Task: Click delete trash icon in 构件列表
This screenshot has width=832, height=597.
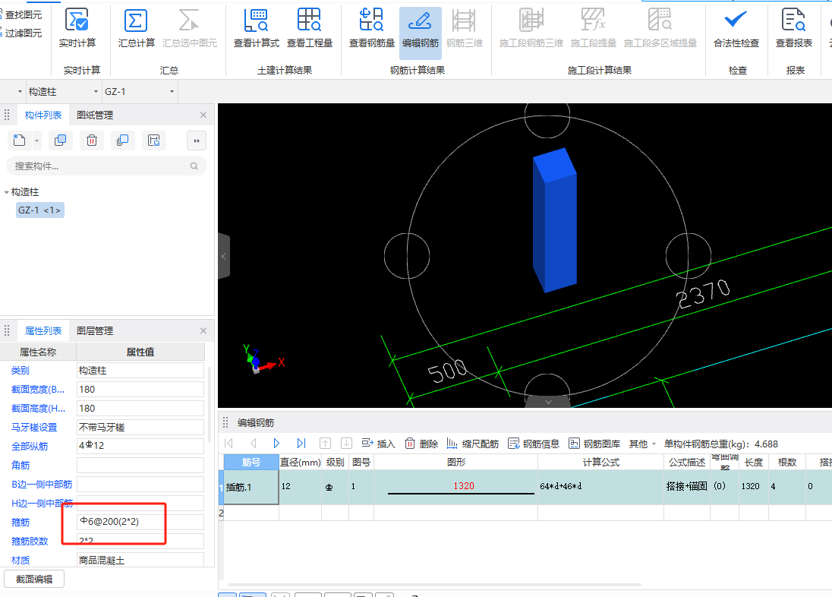Action: pos(92,141)
